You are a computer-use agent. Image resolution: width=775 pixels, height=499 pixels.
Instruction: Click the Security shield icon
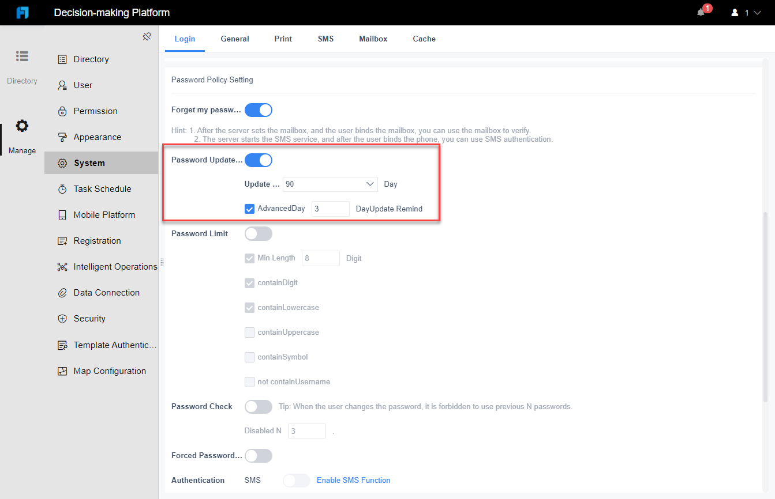click(x=62, y=319)
